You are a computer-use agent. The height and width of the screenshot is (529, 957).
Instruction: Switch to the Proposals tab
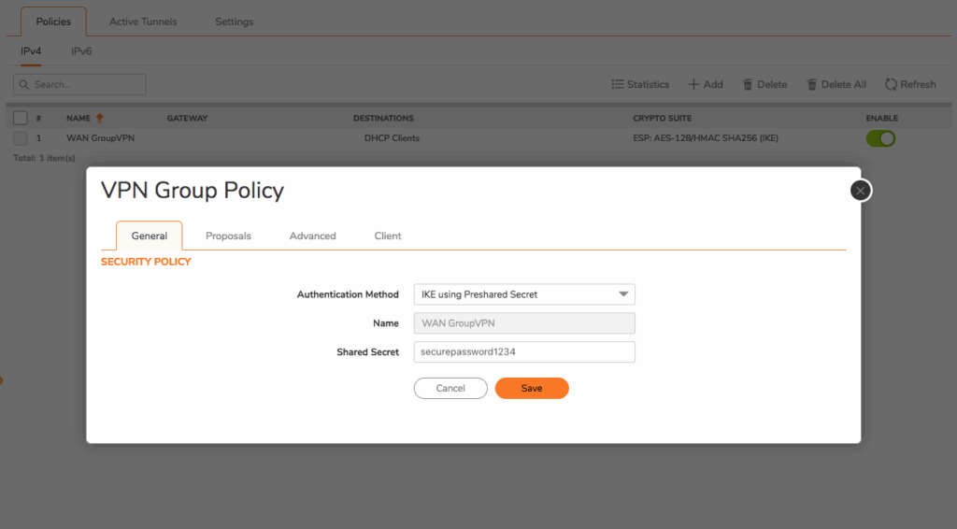228,236
